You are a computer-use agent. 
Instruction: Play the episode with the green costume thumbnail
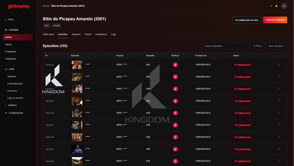[175, 77]
